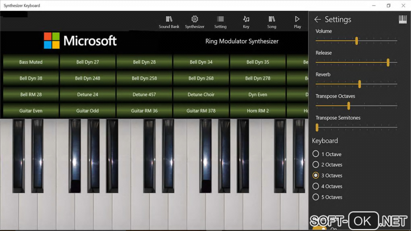Choose the Dyn Even preset

(x=257, y=95)
